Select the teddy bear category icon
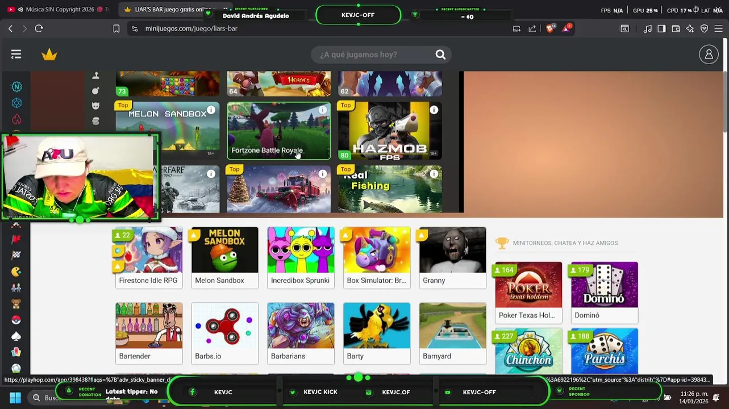This screenshot has width=729, height=409. (16, 304)
